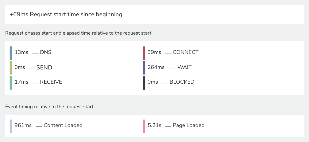Click the blue DNS color bar
Viewport: 309px width, 142px height.
coord(11,53)
